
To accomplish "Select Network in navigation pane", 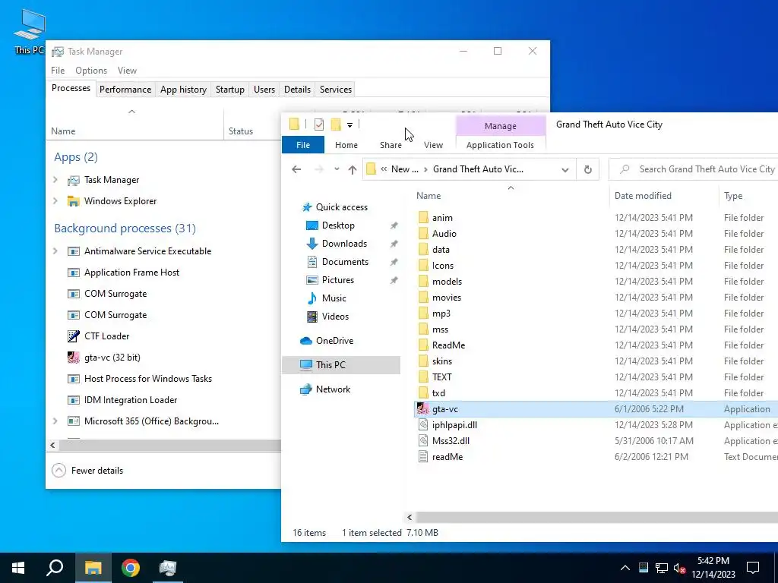I will pos(333,389).
